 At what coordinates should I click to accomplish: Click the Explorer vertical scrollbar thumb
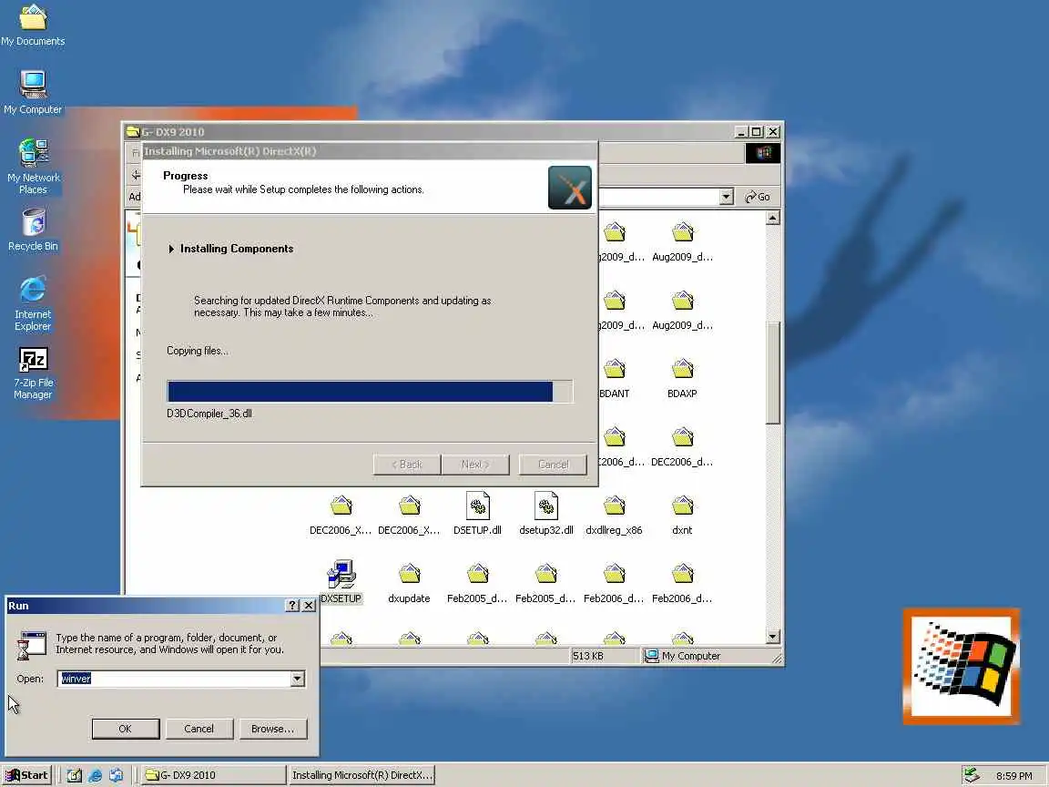click(773, 373)
